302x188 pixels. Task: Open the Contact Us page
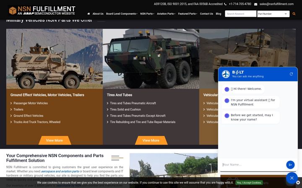[x=206, y=14]
